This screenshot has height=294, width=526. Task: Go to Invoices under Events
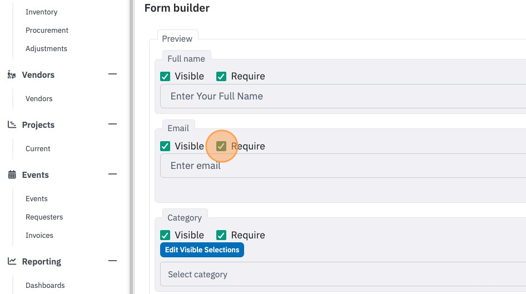[39, 235]
